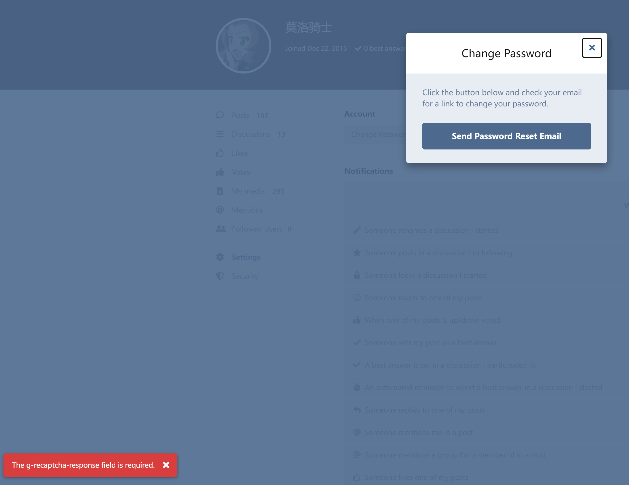Click the Followed Users people icon
Screen dimensions: 629x485
tap(221, 229)
